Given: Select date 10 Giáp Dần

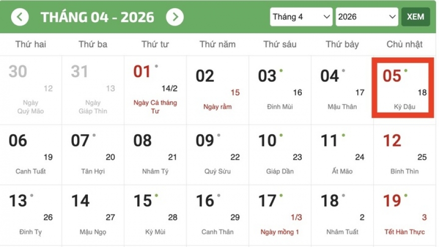Looking at the screenshot, I should [280, 155].
